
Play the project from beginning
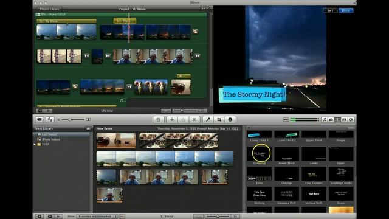tap(49, 111)
